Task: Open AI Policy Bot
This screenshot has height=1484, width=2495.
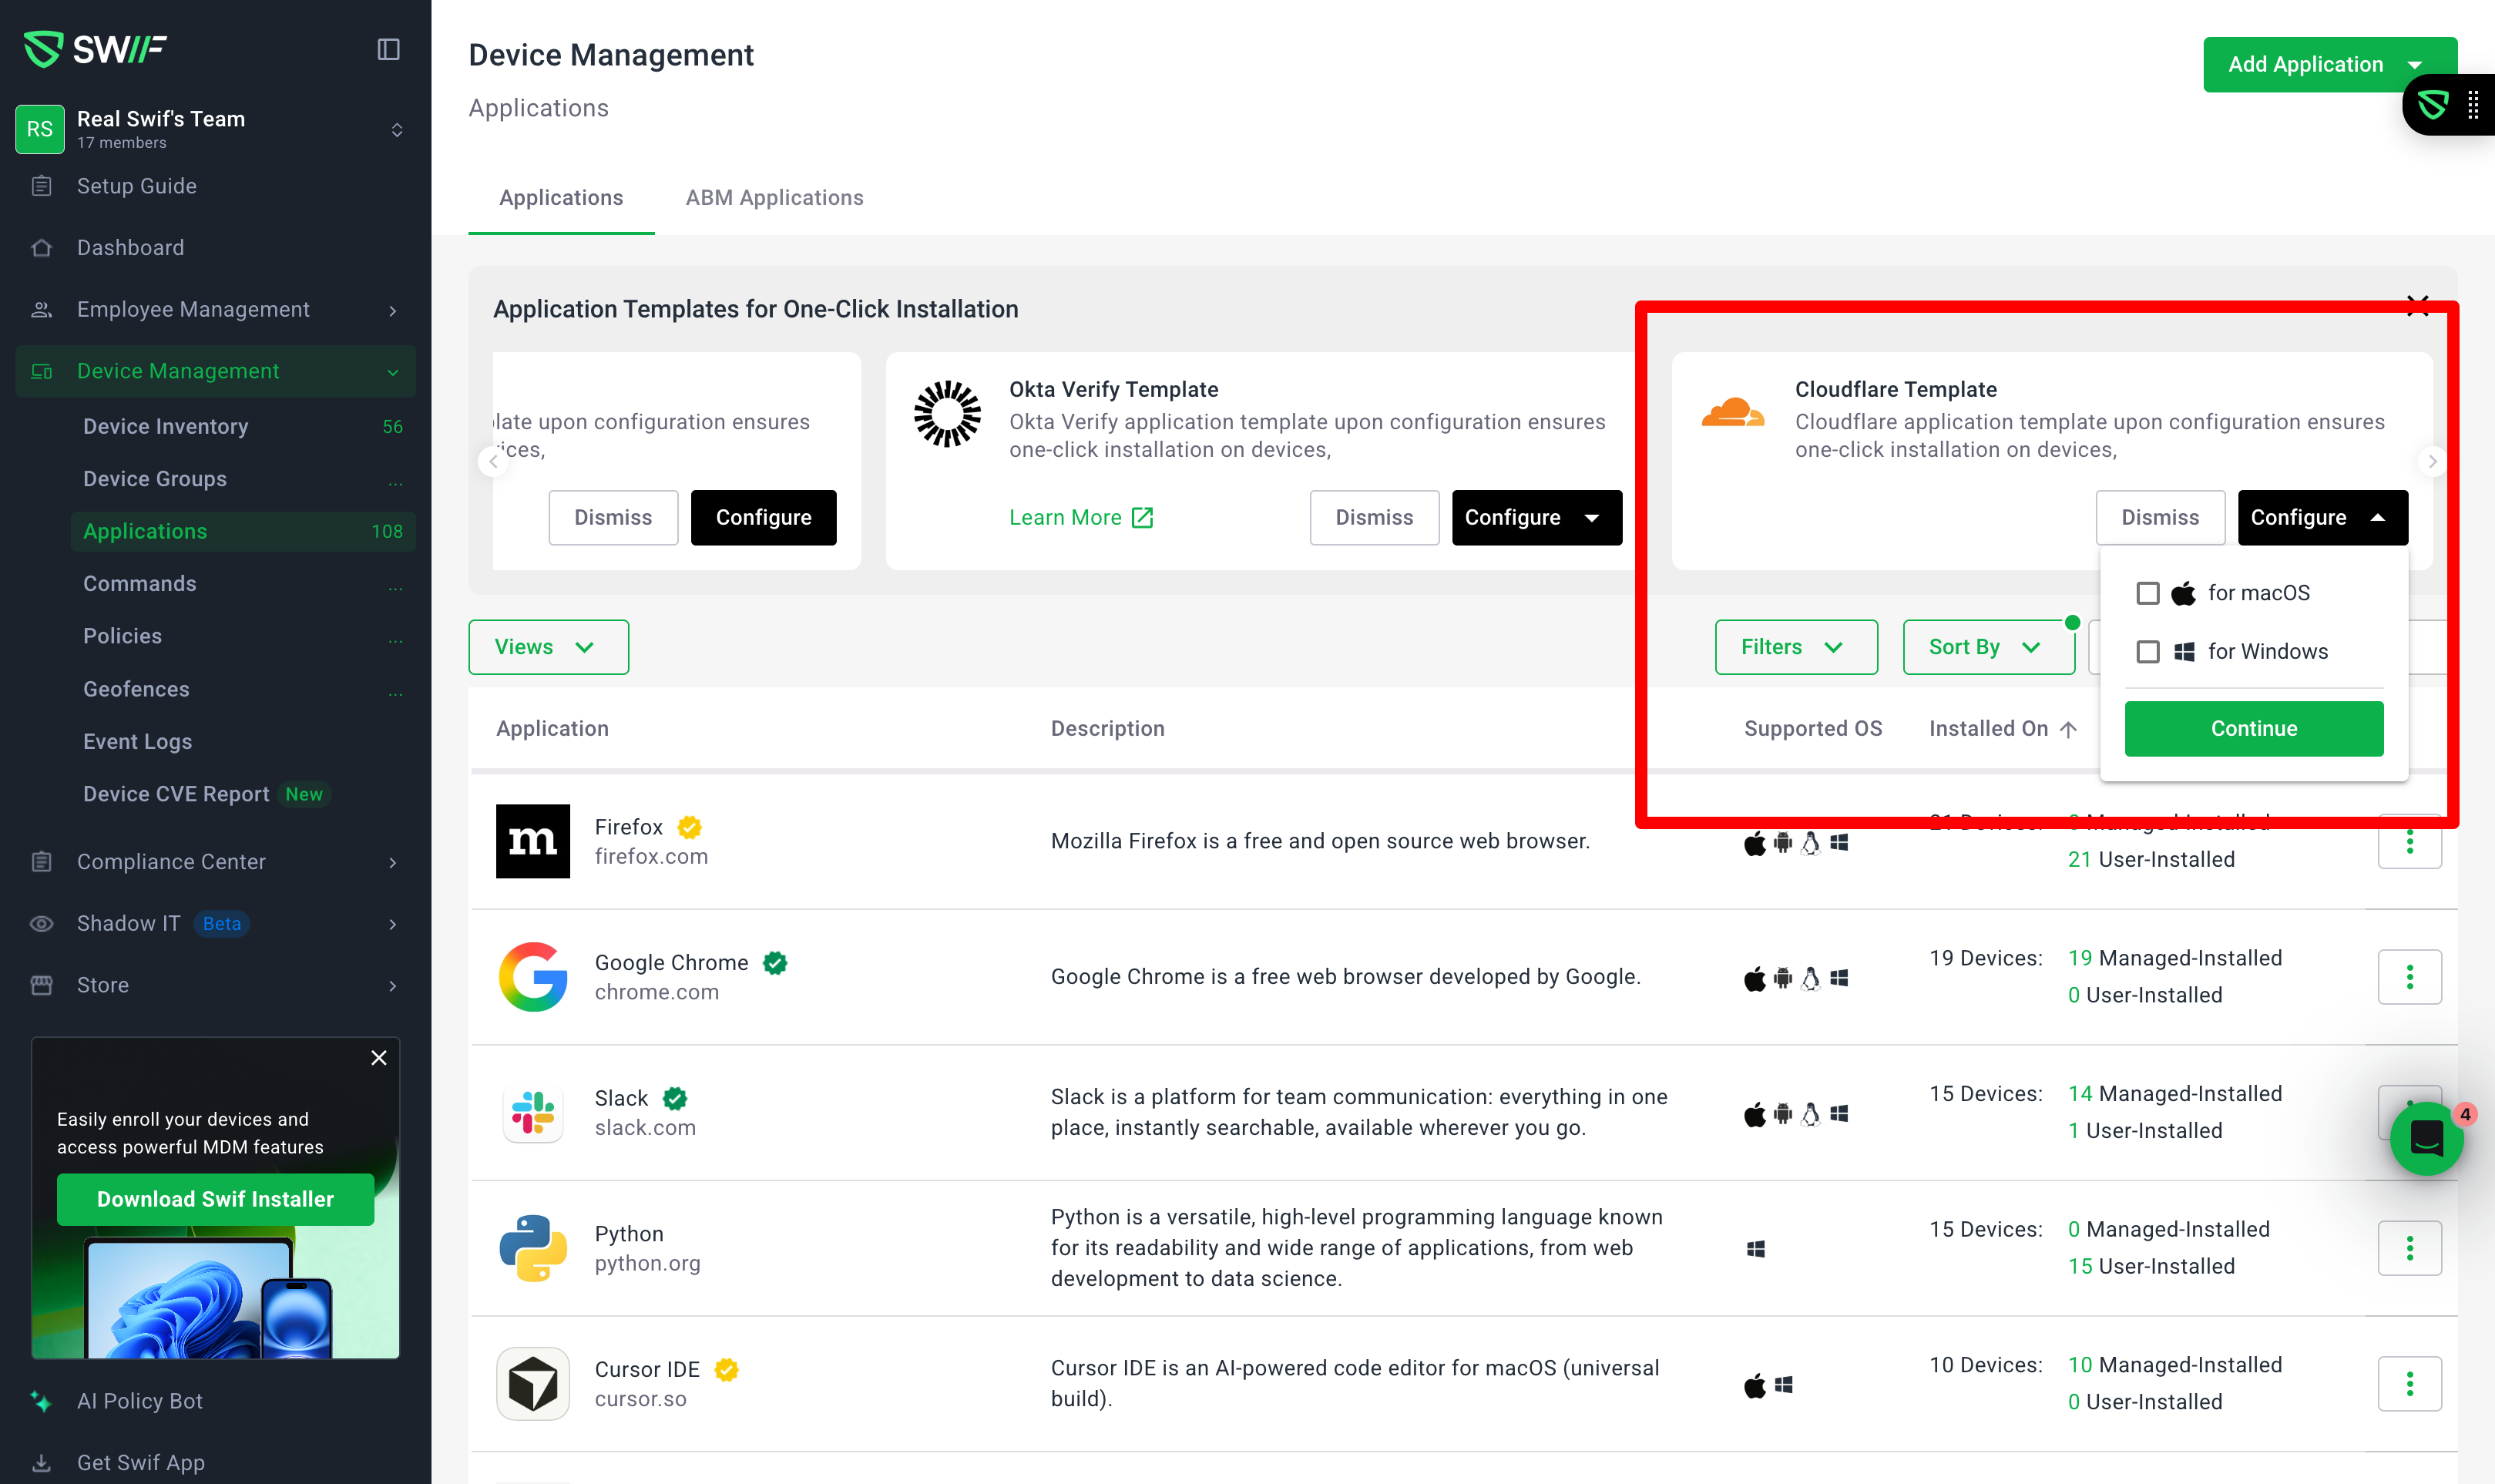Action: pyautogui.click(x=139, y=1400)
